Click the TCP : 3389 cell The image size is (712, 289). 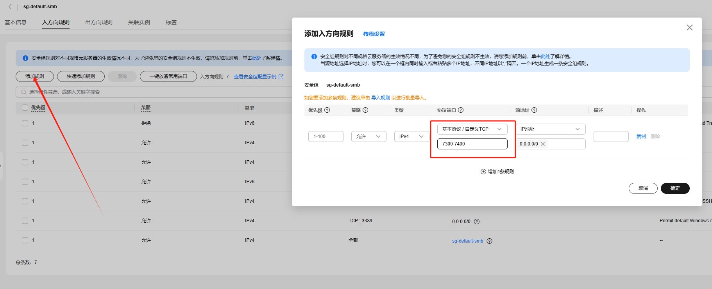(360, 221)
